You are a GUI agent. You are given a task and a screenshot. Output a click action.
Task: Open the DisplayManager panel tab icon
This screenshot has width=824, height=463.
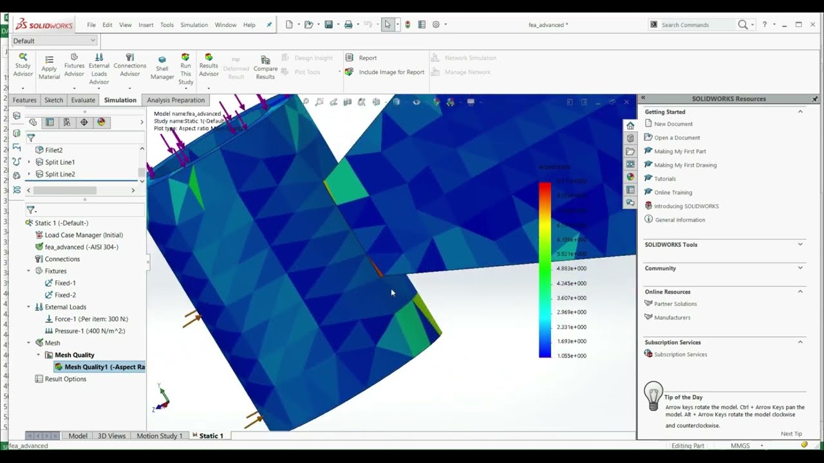tap(101, 122)
